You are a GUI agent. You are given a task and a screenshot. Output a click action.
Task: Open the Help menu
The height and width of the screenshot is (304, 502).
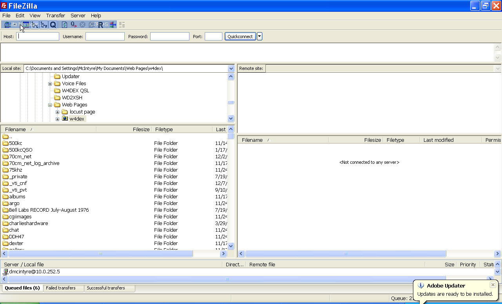click(x=96, y=15)
